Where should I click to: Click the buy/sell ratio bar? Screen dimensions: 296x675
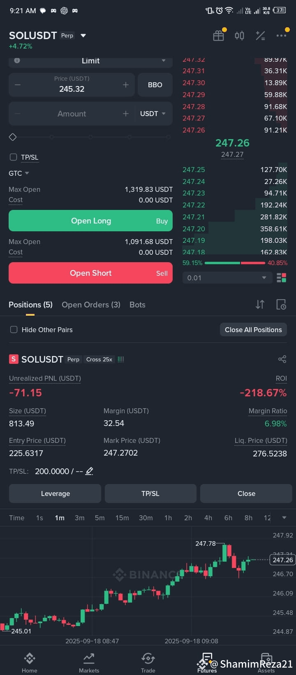(235, 263)
